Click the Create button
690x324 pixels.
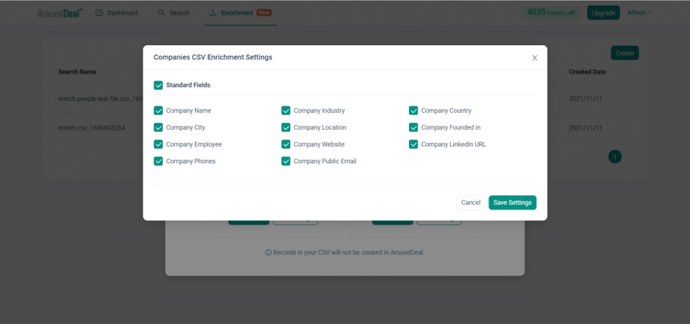625,53
